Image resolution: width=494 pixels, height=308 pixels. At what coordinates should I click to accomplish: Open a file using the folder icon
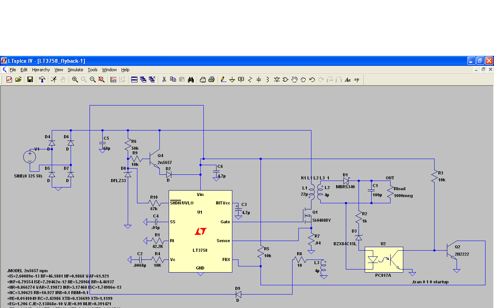(18, 80)
